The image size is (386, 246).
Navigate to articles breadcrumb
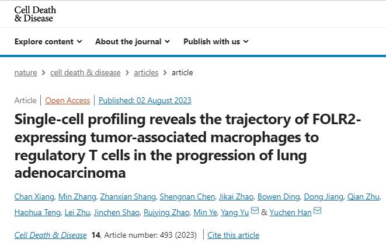(x=146, y=72)
